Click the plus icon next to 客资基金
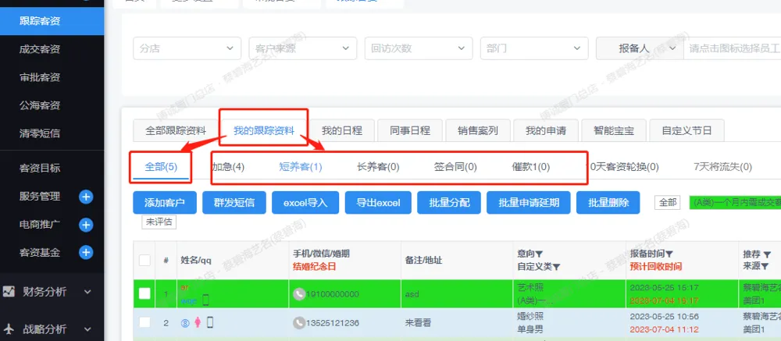 pos(86,253)
